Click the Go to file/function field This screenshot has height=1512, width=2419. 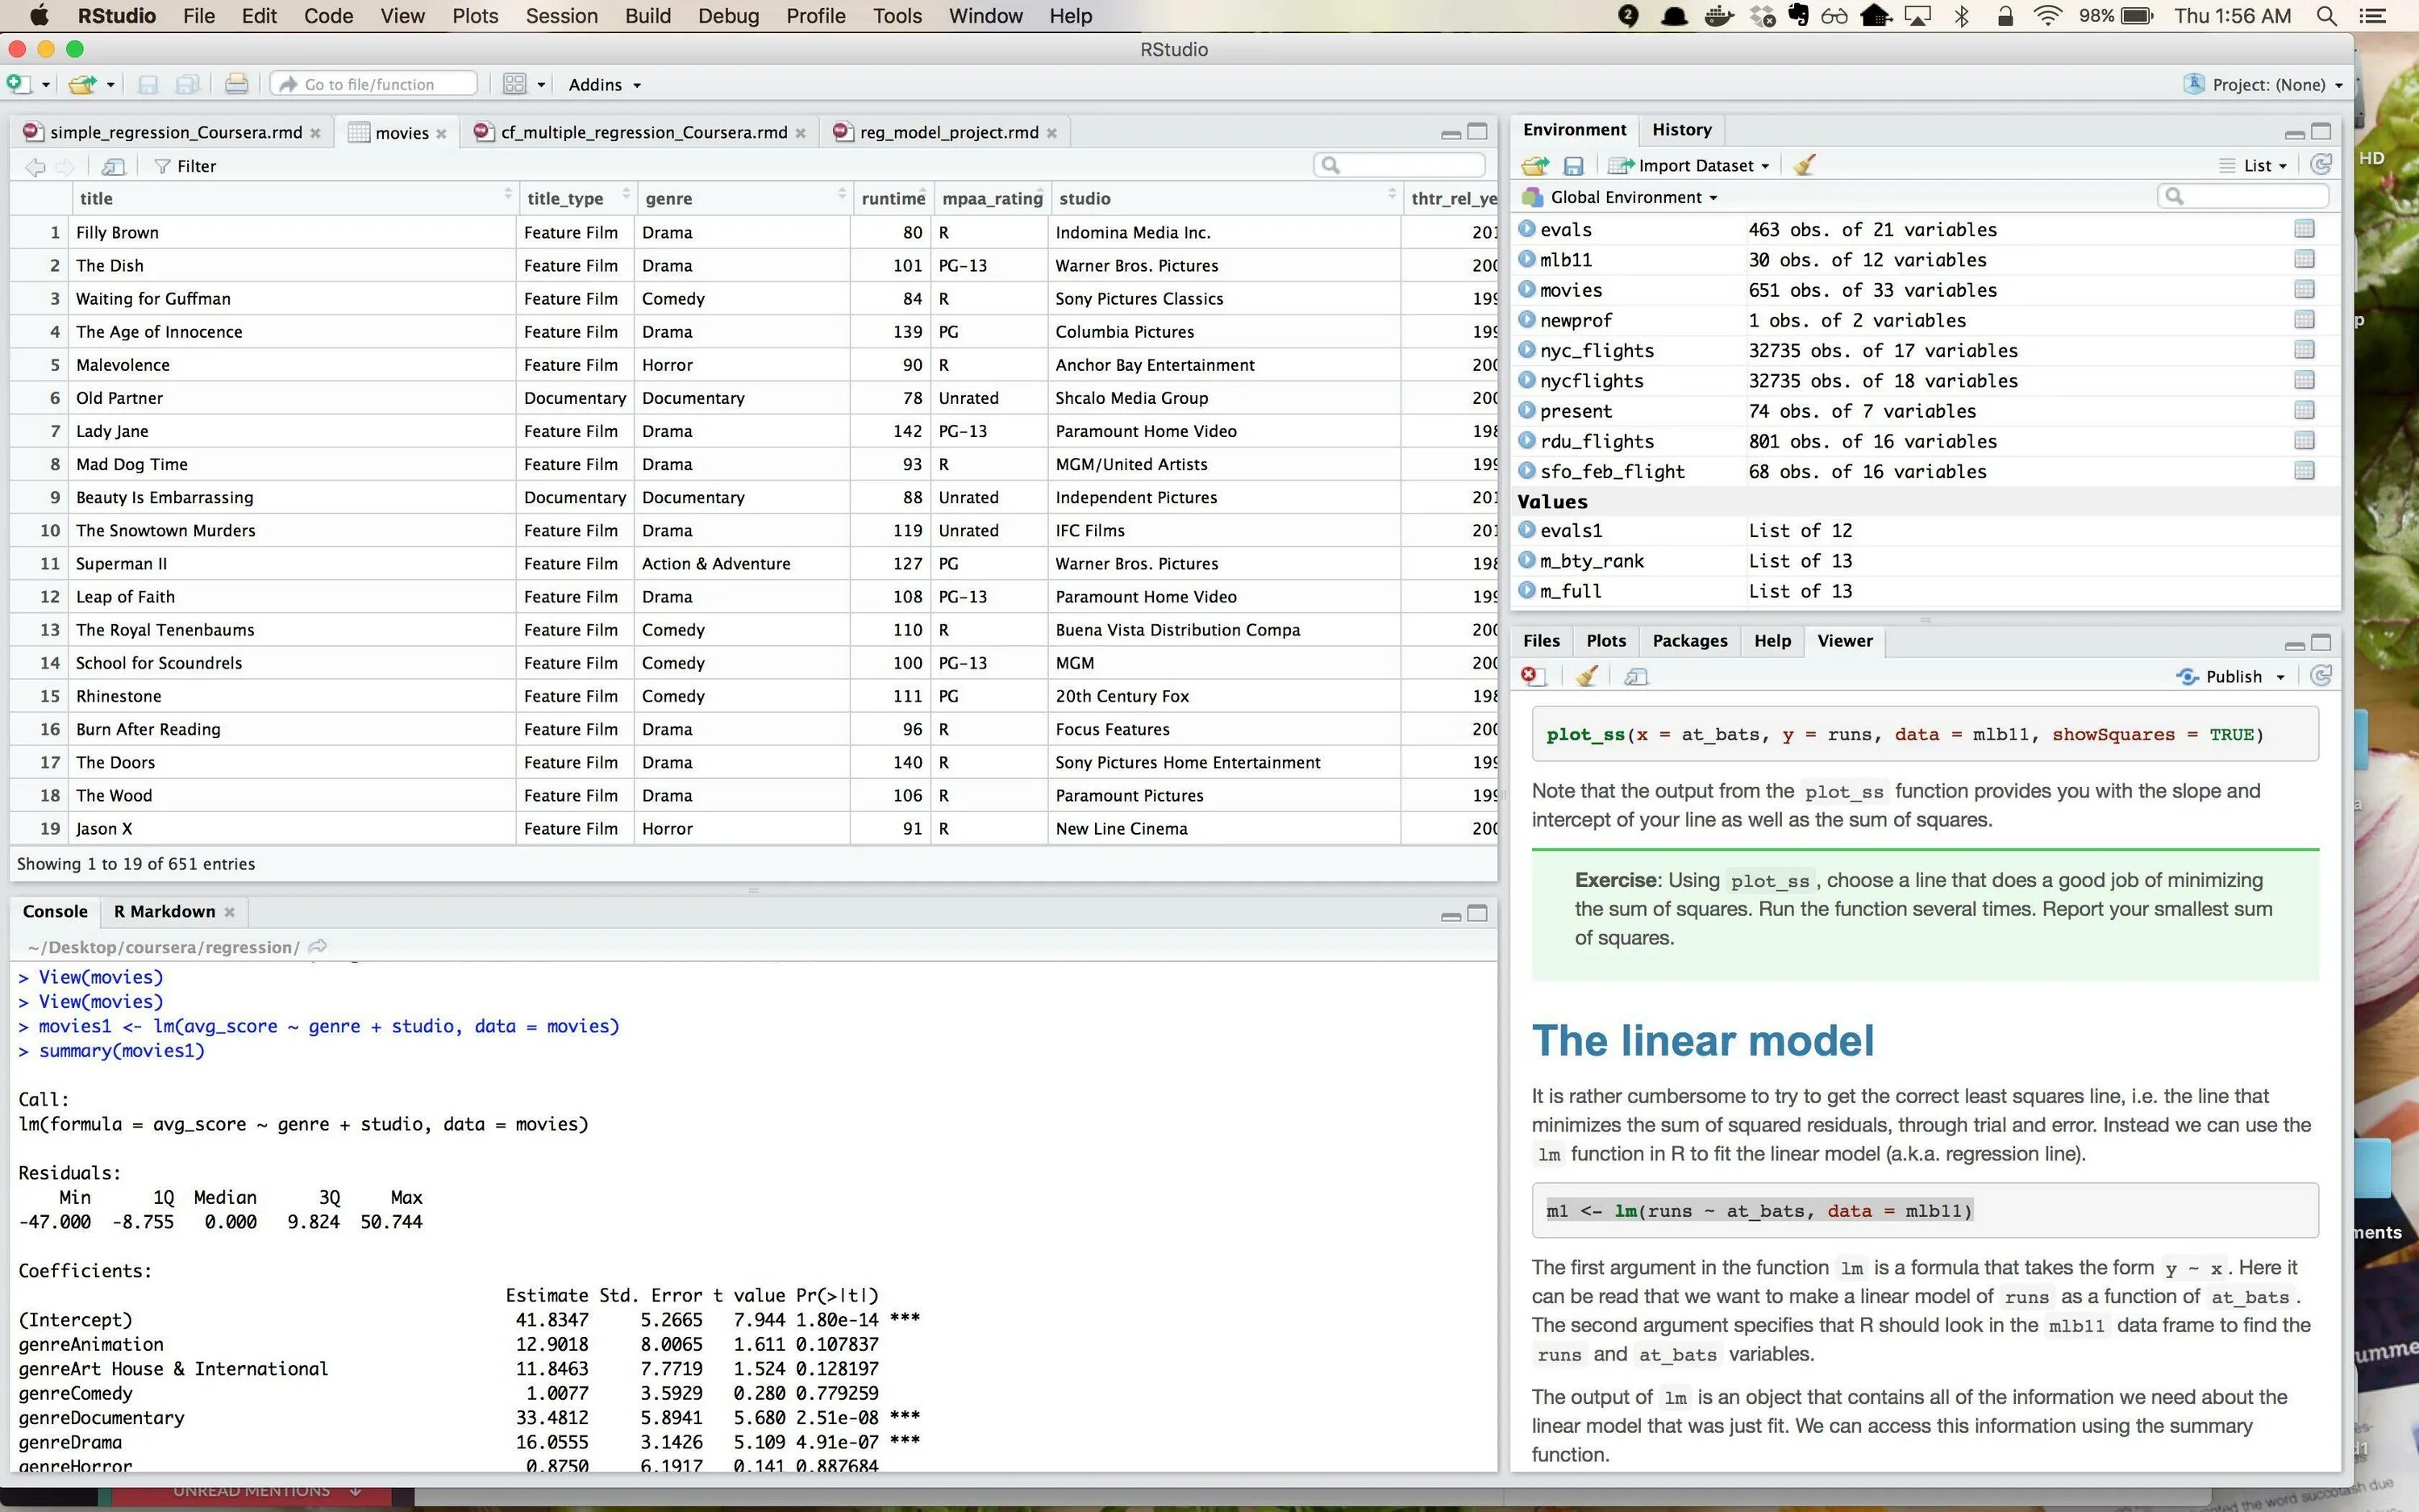pos(371,84)
